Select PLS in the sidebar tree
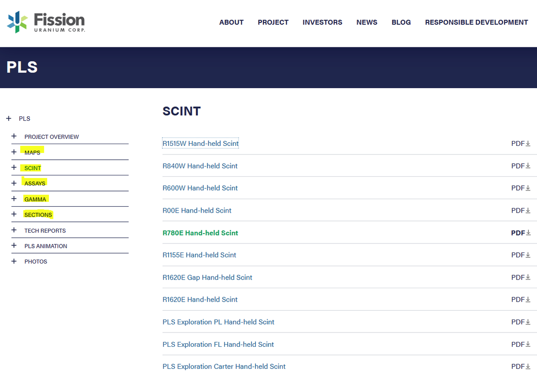The width and height of the screenshot is (537, 375). tap(25, 119)
